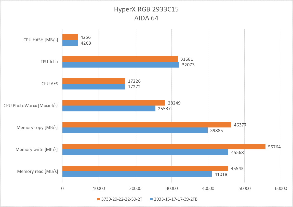The image size is (293, 207).
Task: Select the orange Memory read bar
Action: (x=145, y=168)
